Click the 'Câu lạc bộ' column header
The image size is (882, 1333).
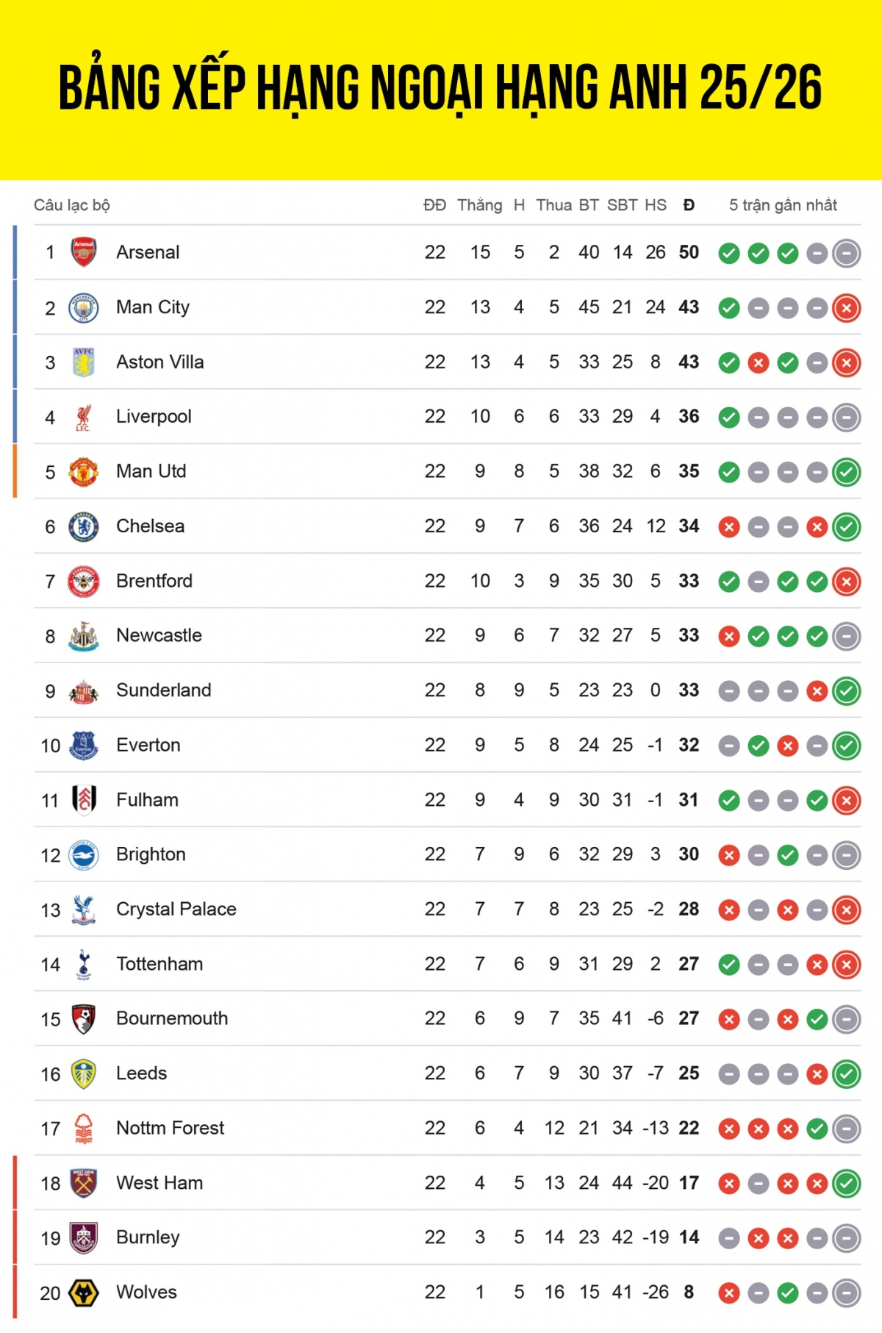72,205
